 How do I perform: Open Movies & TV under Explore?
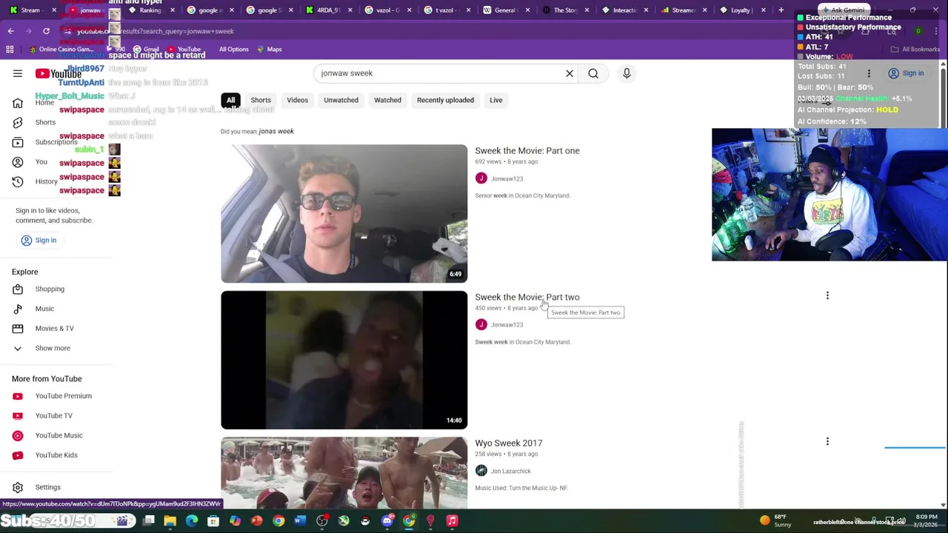point(54,328)
